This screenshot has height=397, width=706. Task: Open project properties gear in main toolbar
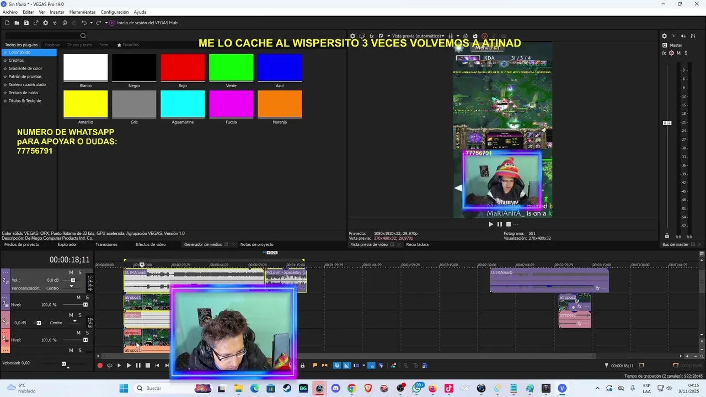click(x=45, y=23)
